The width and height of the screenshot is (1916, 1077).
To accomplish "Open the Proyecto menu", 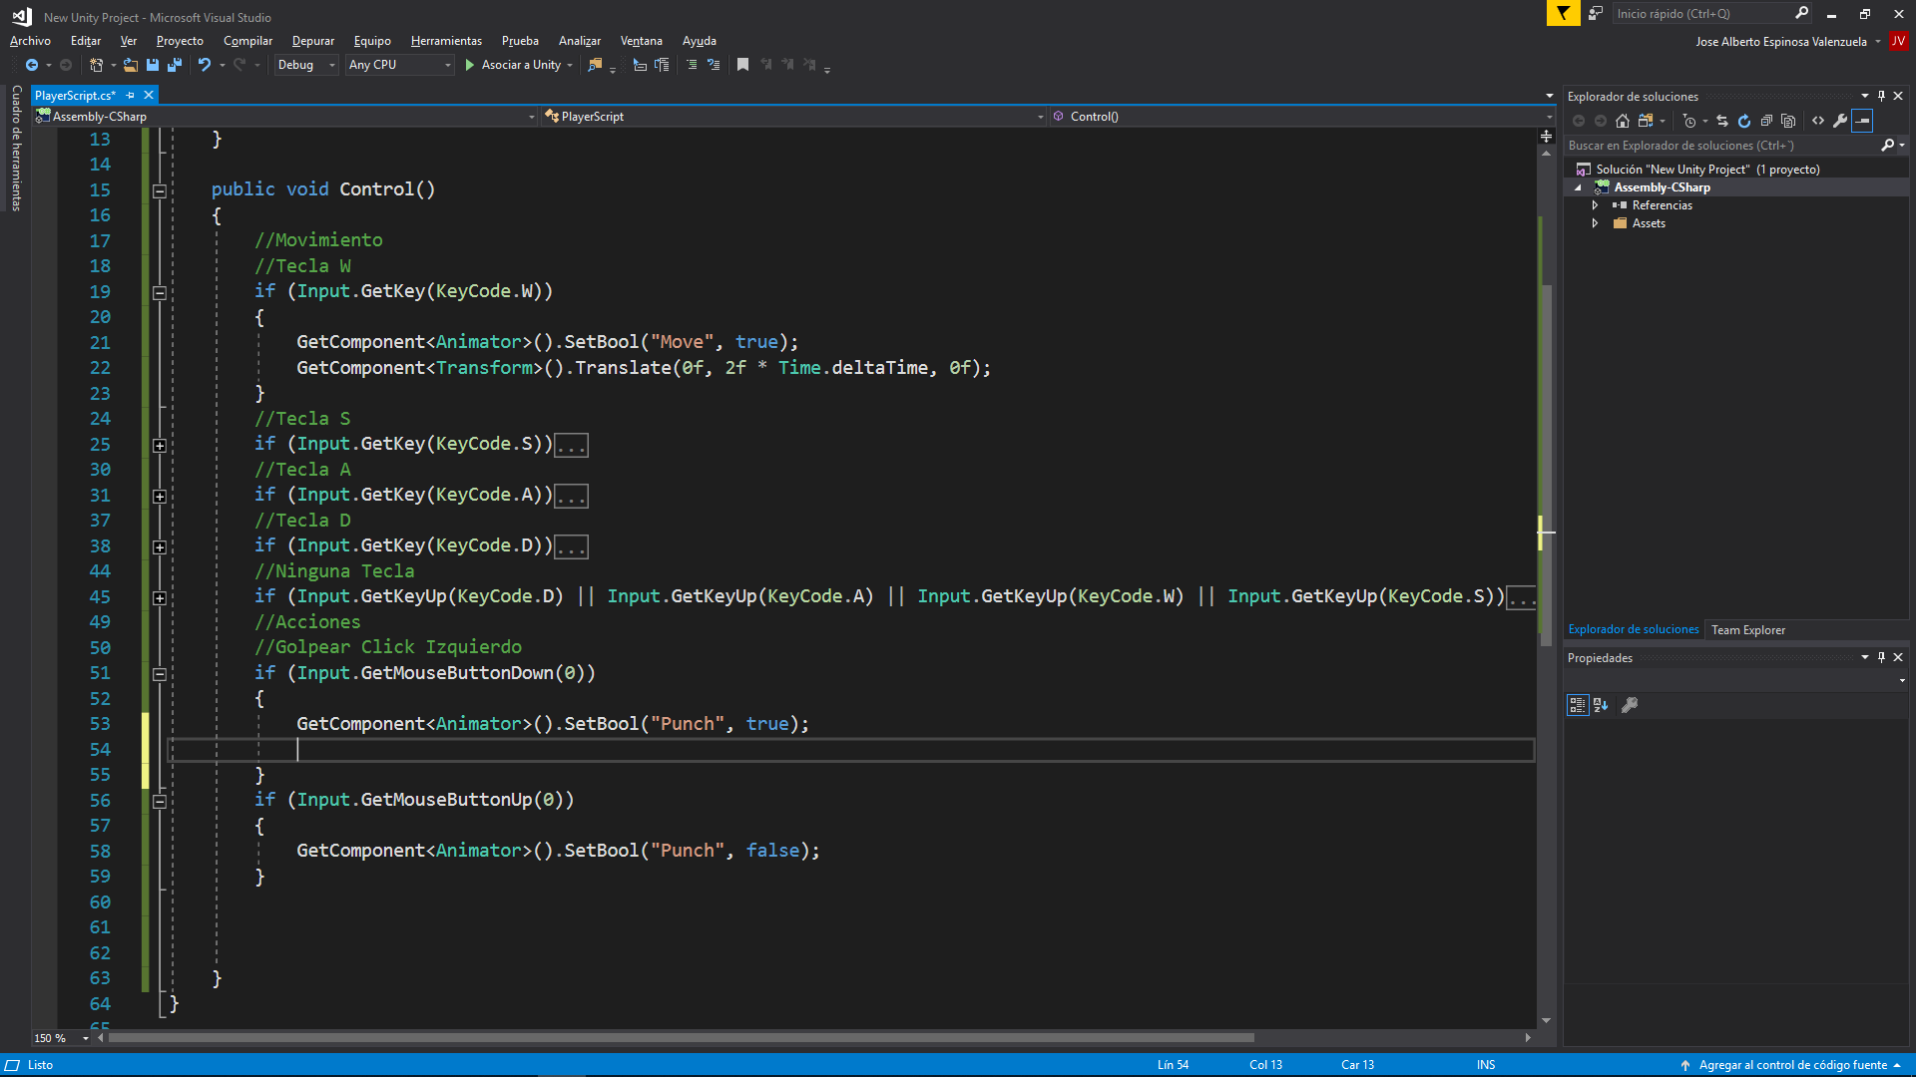I will (180, 41).
